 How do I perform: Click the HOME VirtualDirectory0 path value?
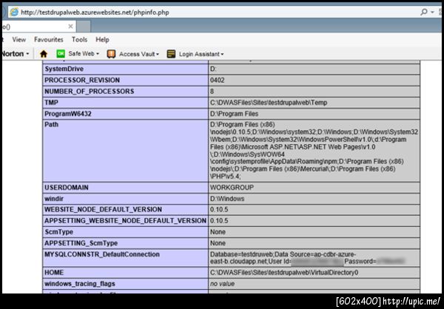click(284, 273)
